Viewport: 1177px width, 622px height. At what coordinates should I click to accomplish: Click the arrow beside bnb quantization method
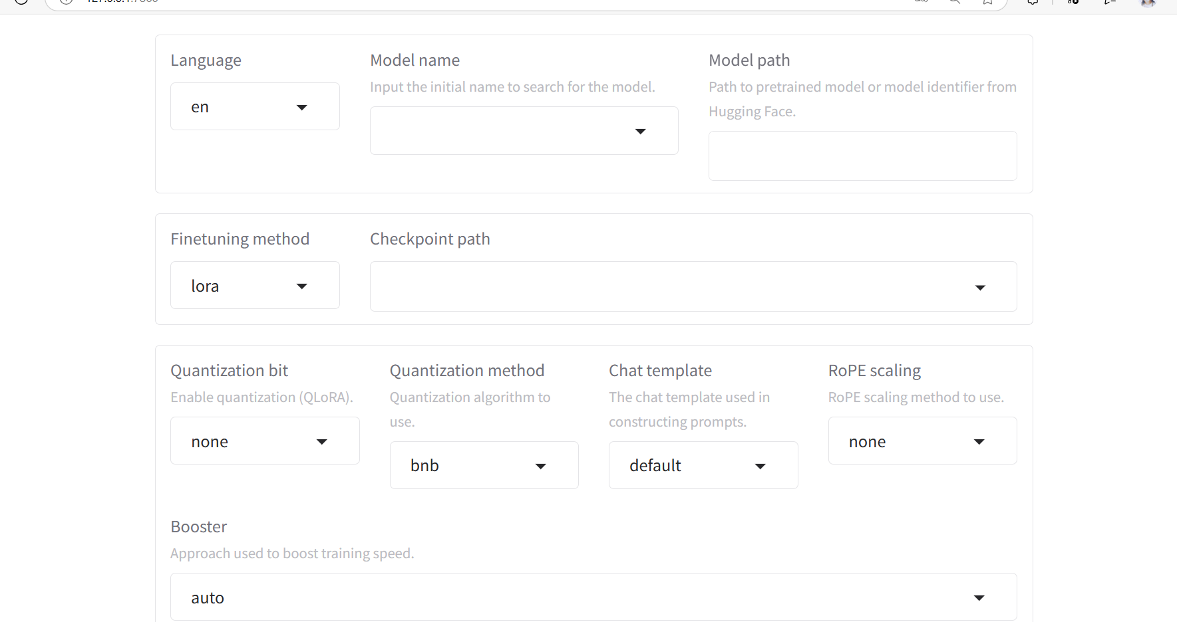540,466
